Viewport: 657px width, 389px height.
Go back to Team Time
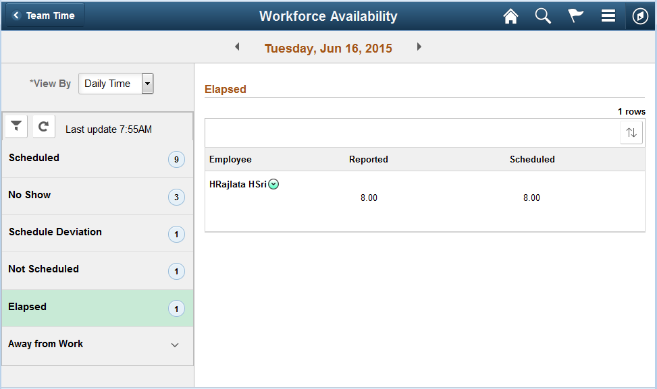[45, 16]
